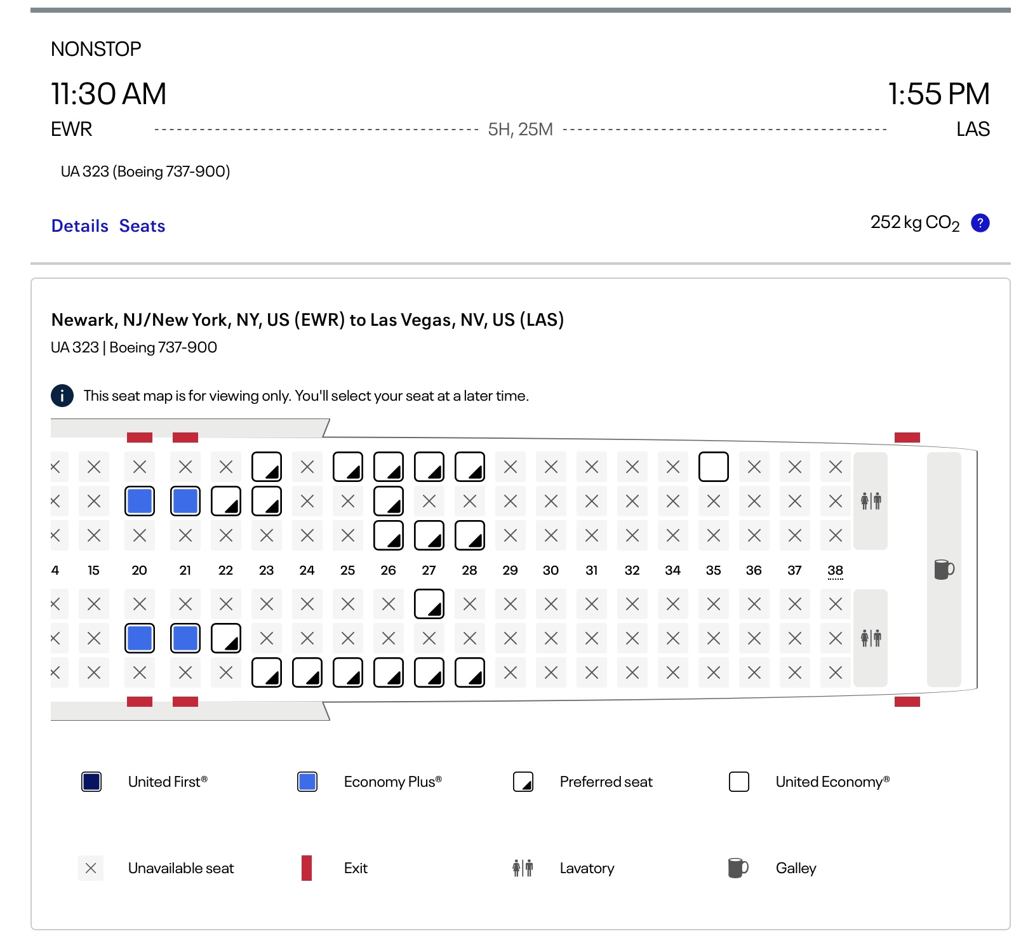Select upper-cabin window preferred seat in row 26
The width and height of the screenshot is (1028, 943).
(x=389, y=467)
